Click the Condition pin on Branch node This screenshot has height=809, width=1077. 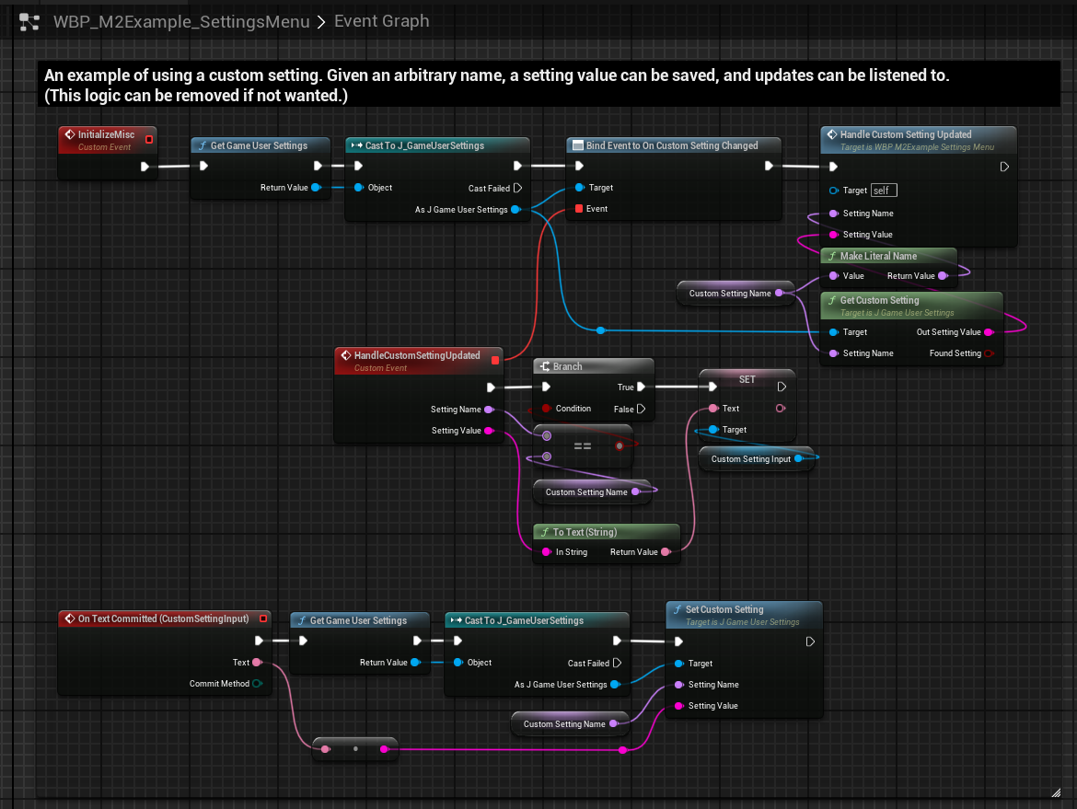(x=546, y=409)
